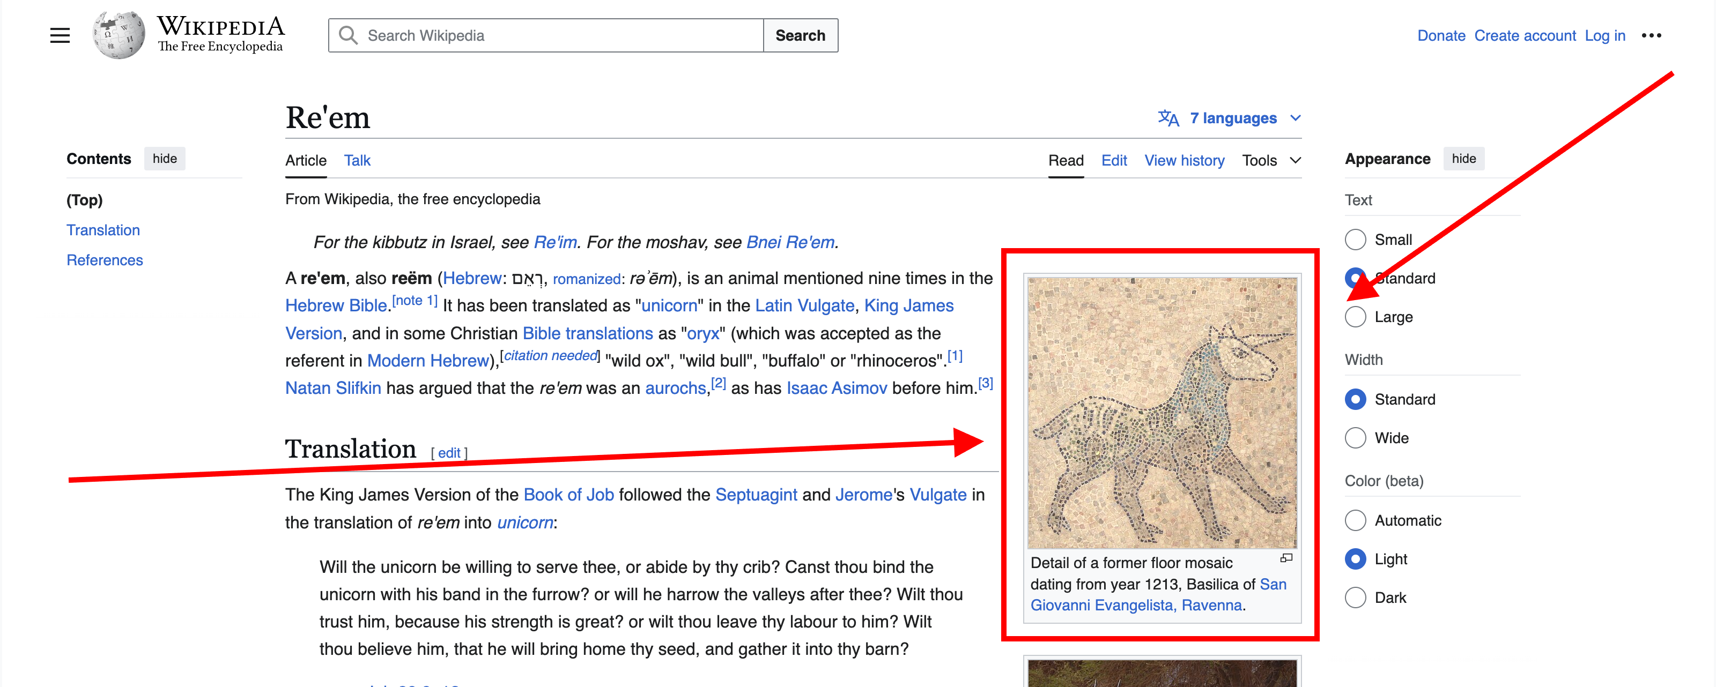This screenshot has height=687, width=1716.
Task: Hide the Contents sidebar
Action: coord(165,159)
